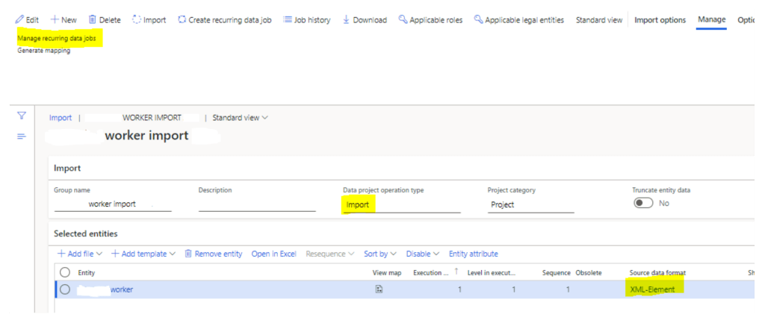The height and width of the screenshot is (323, 765).
Task: Open Job history list icon
Action: coord(288,19)
